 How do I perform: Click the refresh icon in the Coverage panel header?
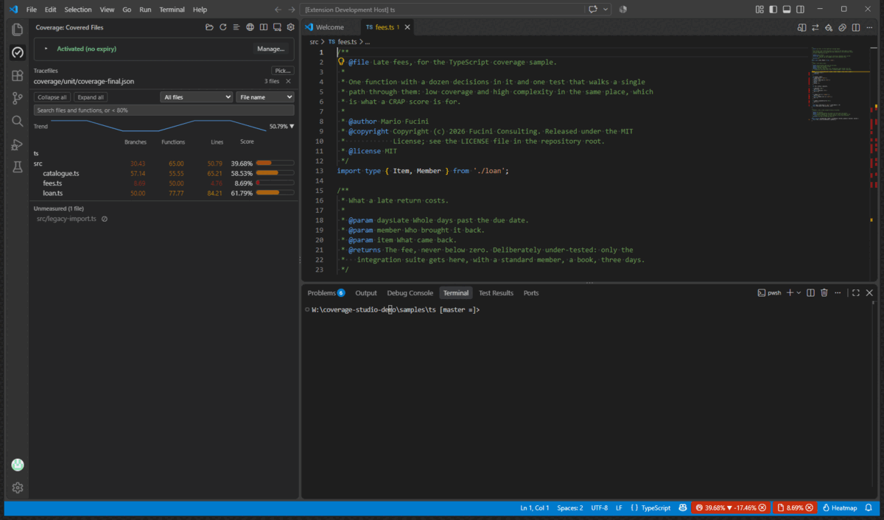[x=223, y=27]
